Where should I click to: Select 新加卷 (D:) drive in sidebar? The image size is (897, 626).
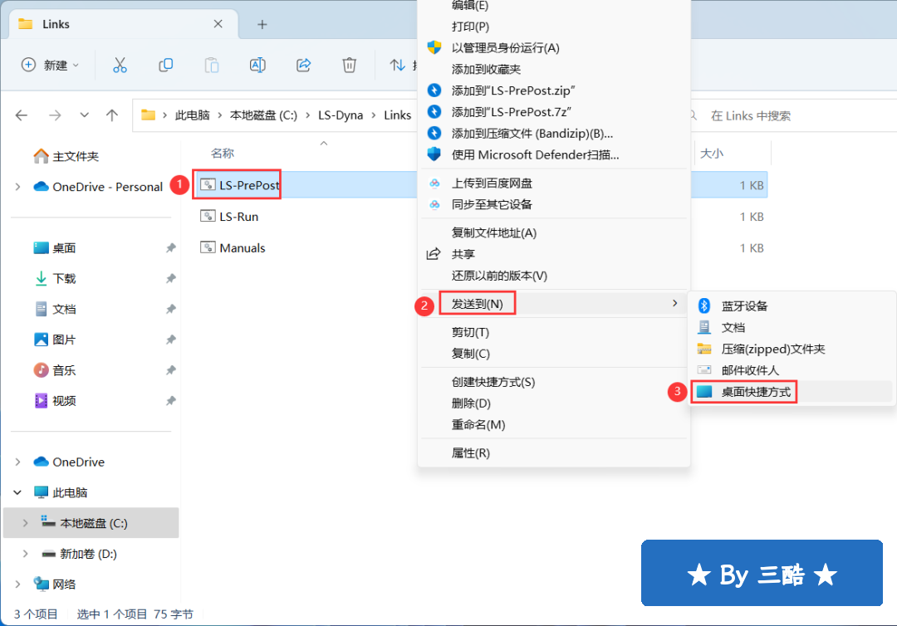pos(80,554)
